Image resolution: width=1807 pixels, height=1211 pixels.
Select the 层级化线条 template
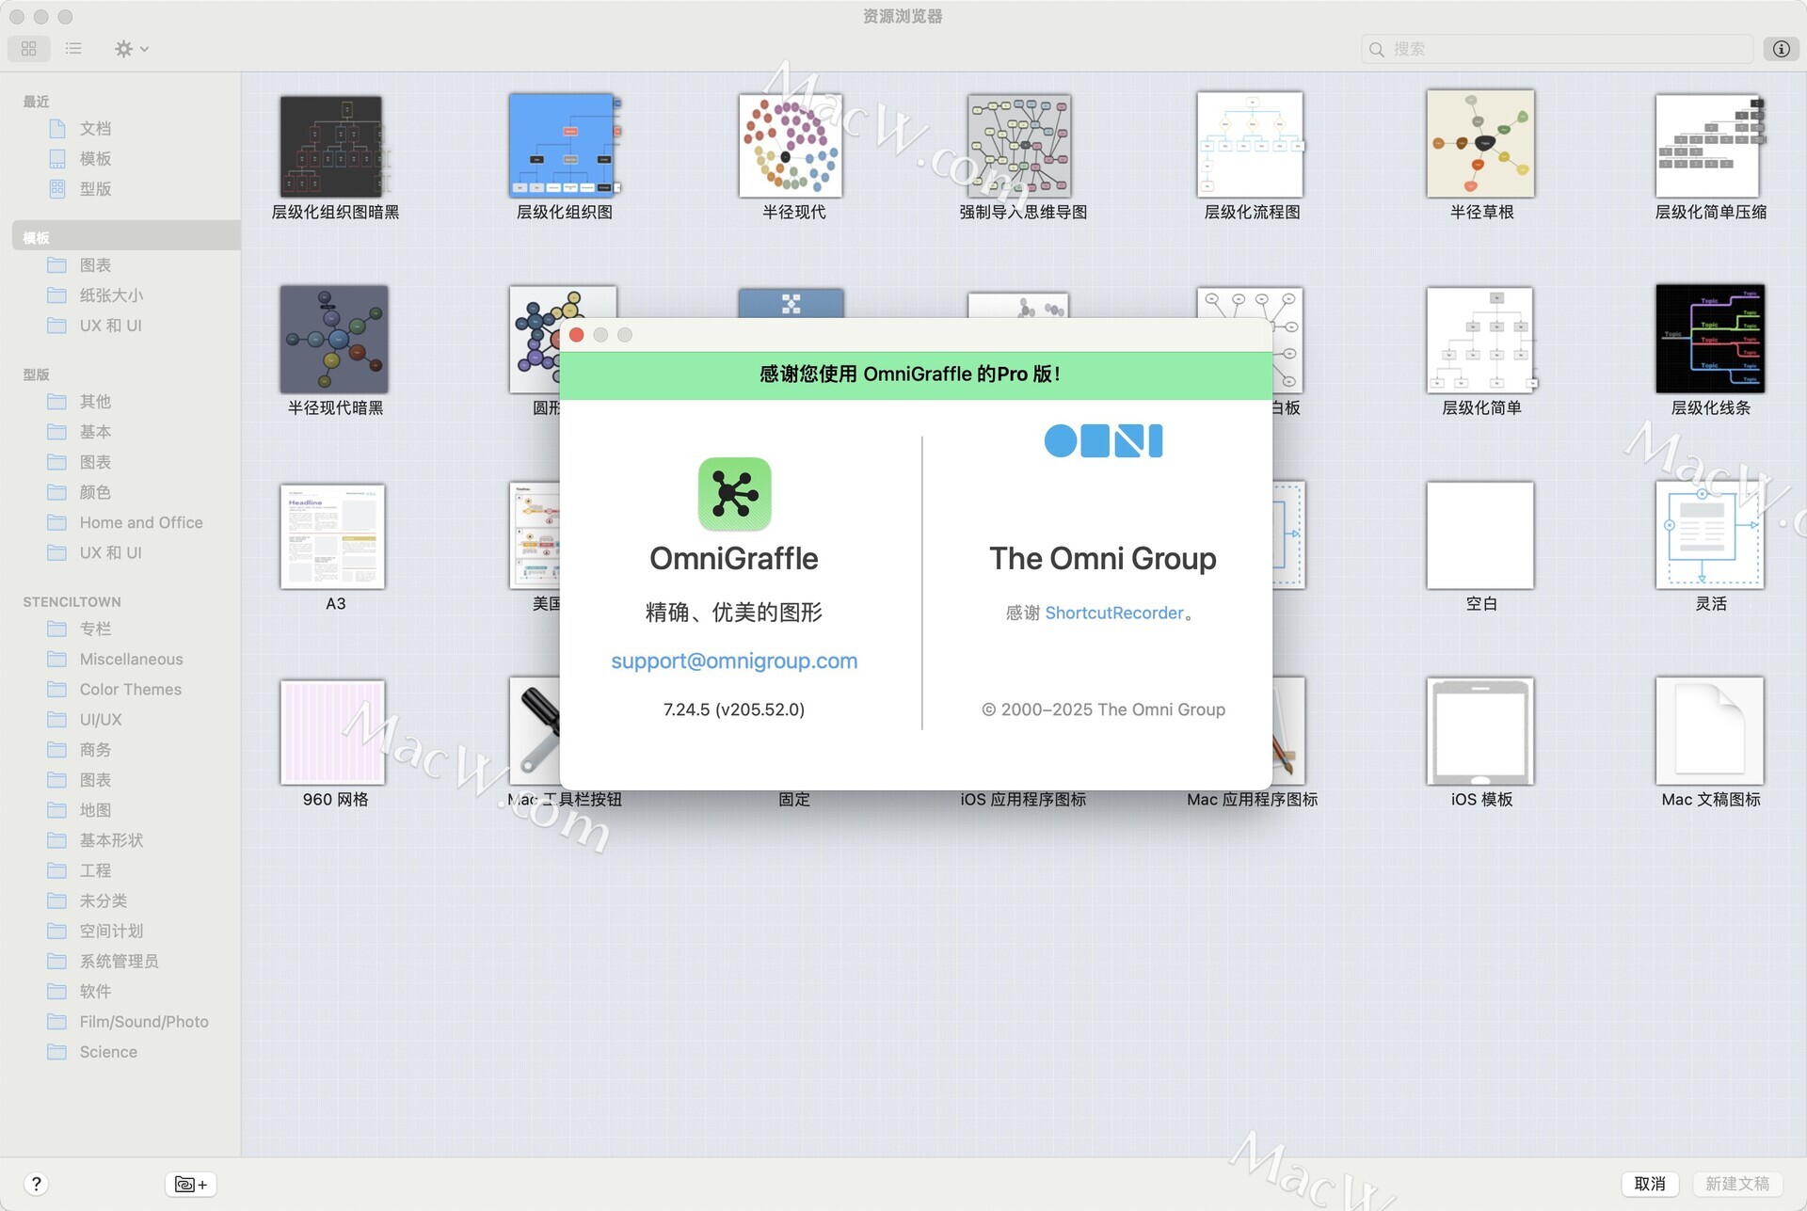click(1710, 339)
